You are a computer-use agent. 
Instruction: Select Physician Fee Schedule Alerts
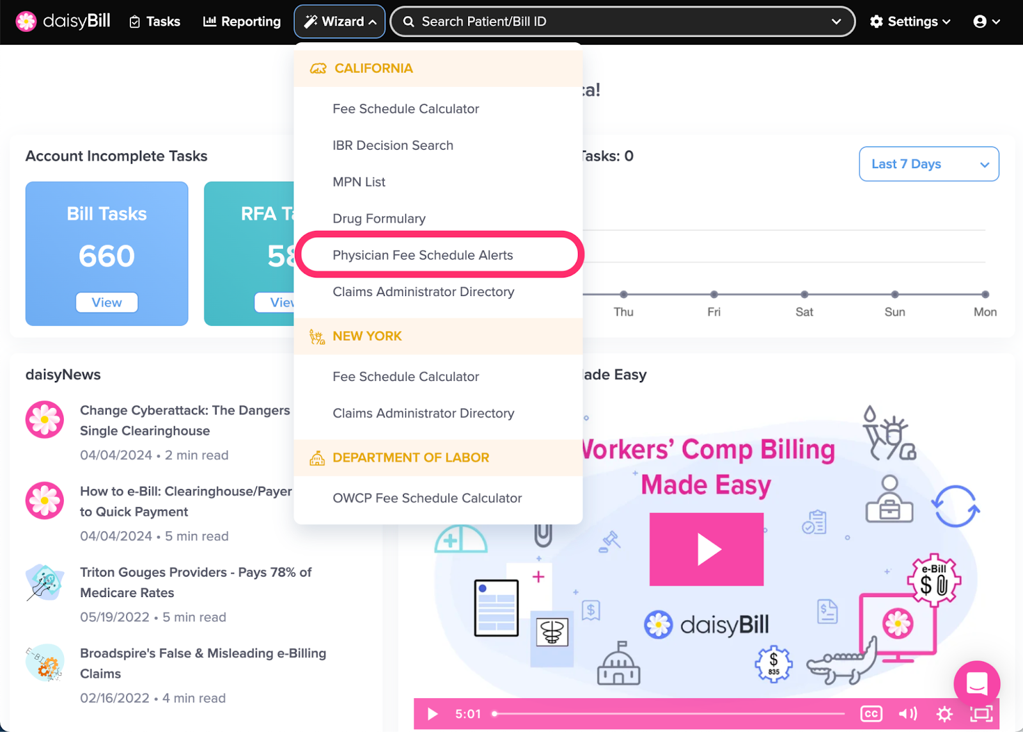pos(423,255)
